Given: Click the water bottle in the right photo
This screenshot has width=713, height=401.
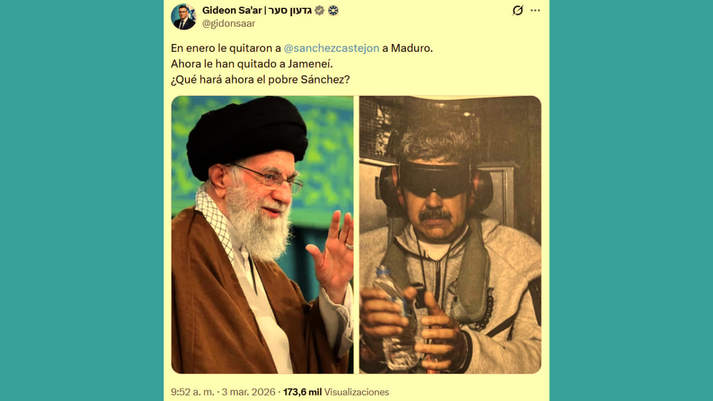Looking at the screenshot, I should tap(395, 319).
